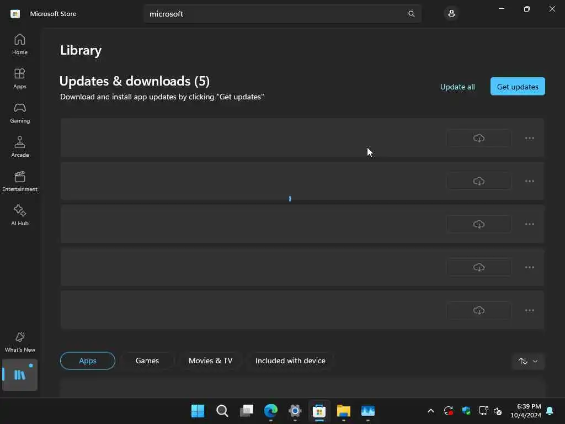This screenshot has height=424, width=565.
Task: Click the Microsoft Store taskbar icon
Action: tap(319, 411)
